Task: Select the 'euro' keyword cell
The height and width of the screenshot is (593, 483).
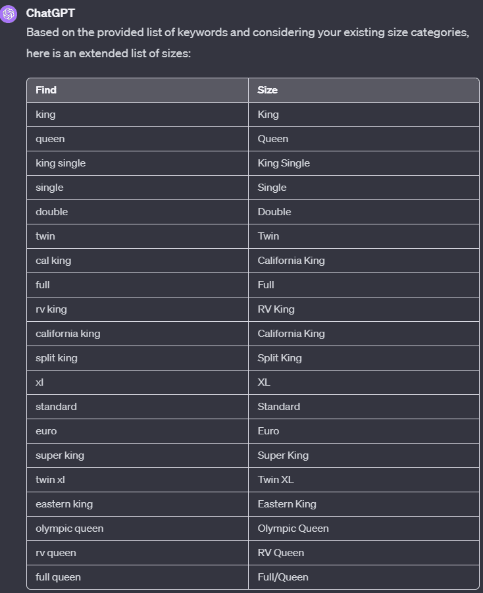Action: (x=46, y=431)
